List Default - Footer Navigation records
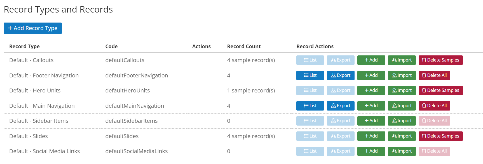483x164 pixels. pyautogui.click(x=310, y=75)
